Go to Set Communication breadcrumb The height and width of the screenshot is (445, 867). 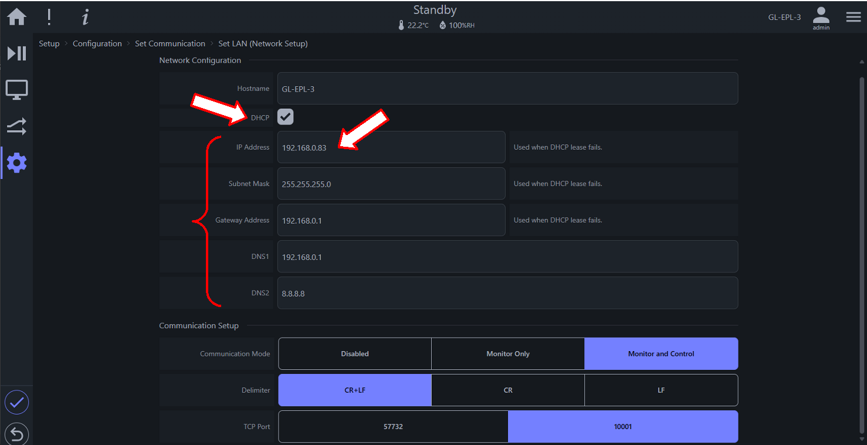click(x=170, y=43)
